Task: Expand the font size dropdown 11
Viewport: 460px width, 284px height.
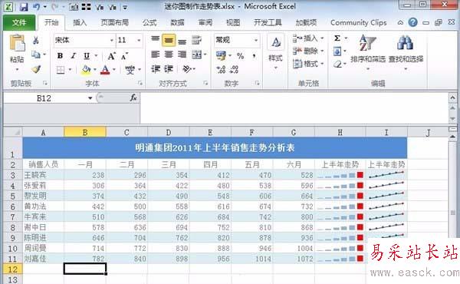Action: (x=139, y=40)
